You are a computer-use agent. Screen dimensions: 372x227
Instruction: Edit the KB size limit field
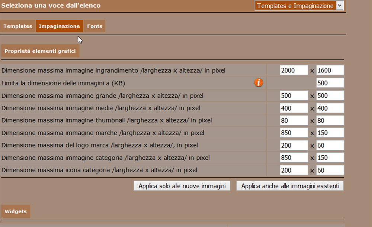point(330,83)
